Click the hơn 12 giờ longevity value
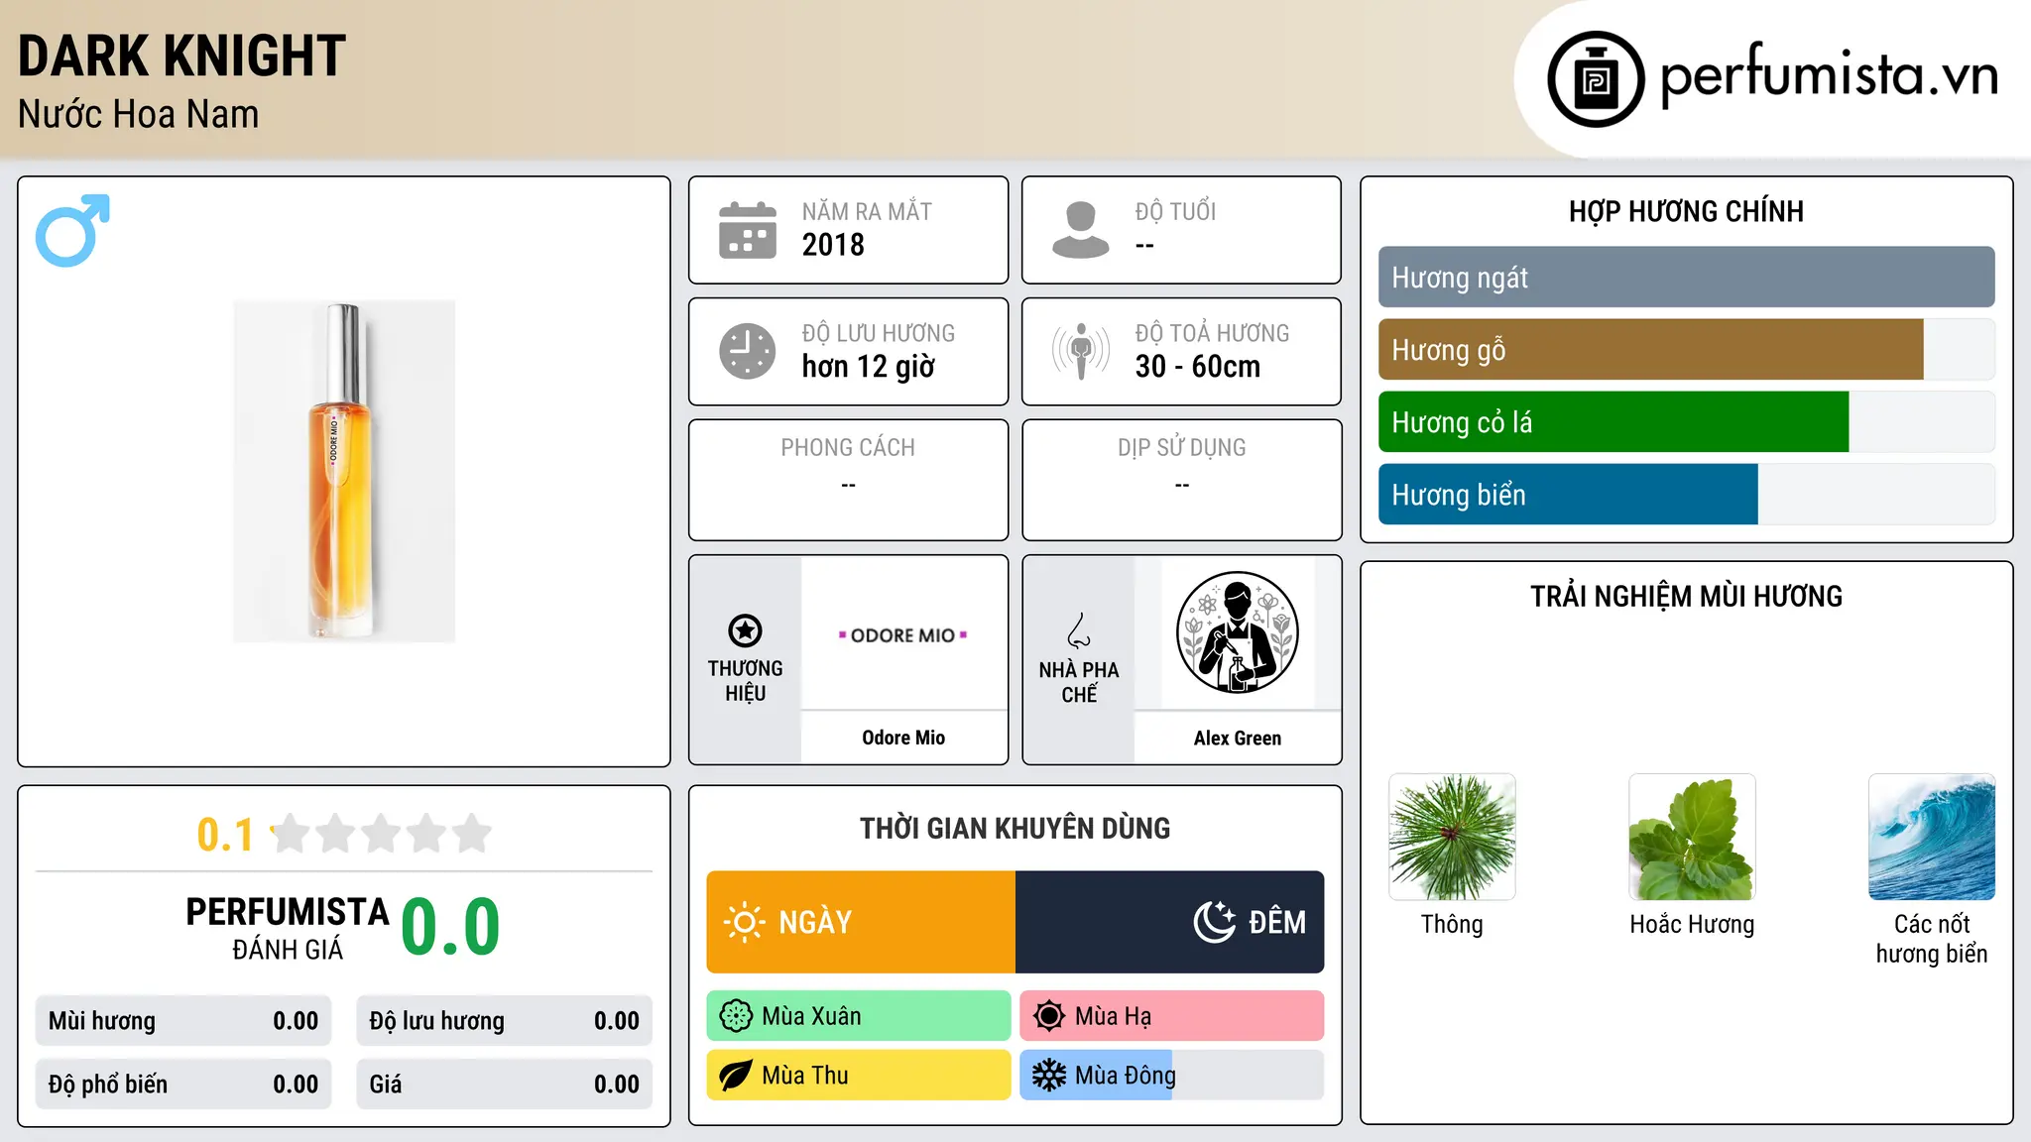This screenshot has width=2031, height=1142. coord(868,367)
